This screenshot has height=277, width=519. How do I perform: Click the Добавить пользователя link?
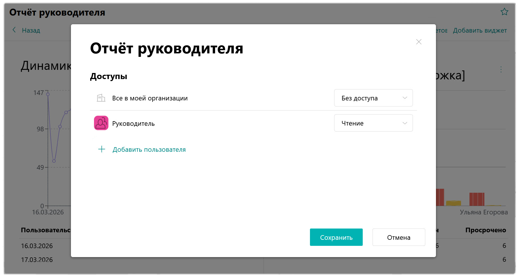[149, 149]
